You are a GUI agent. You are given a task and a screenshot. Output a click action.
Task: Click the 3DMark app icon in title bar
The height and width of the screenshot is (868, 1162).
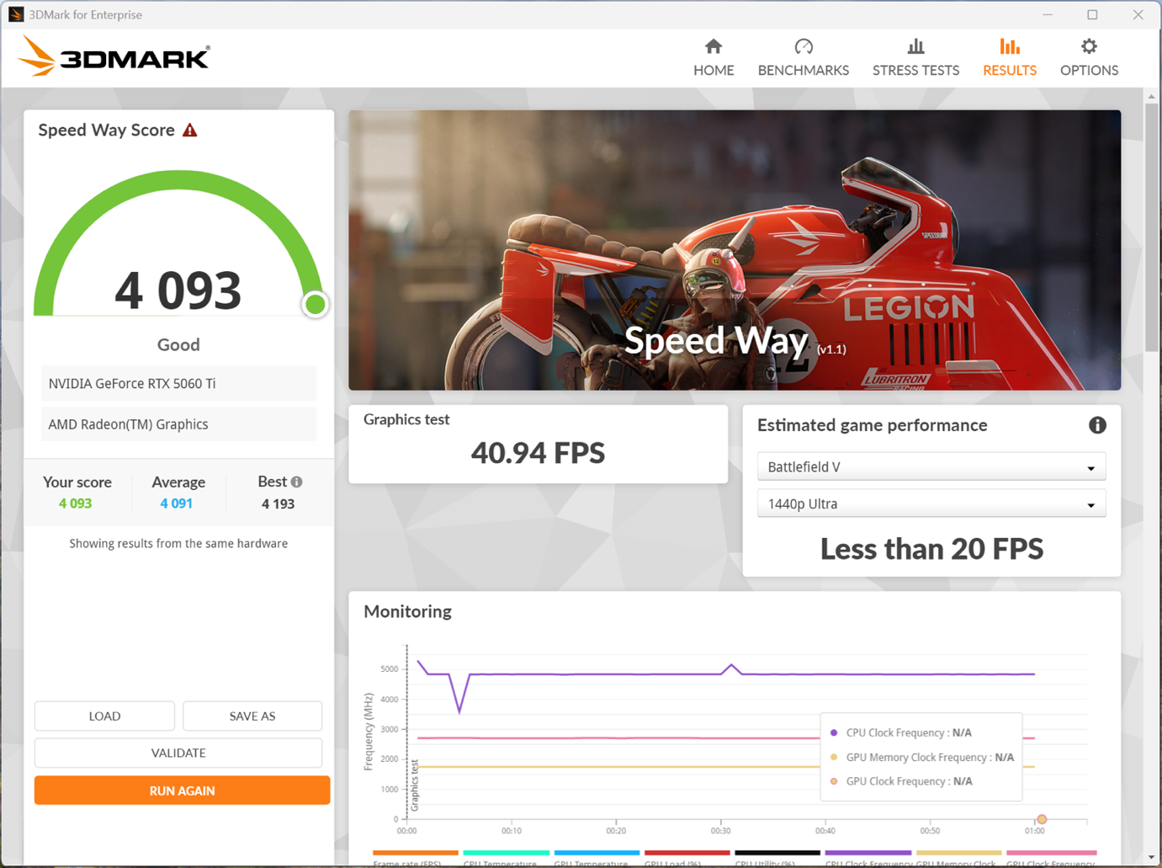[16, 14]
